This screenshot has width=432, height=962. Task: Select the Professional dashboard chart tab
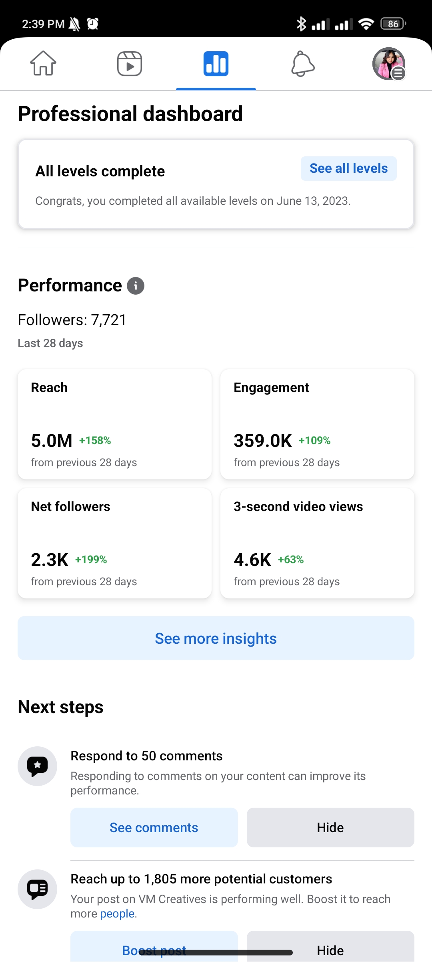pyautogui.click(x=216, y=64)
